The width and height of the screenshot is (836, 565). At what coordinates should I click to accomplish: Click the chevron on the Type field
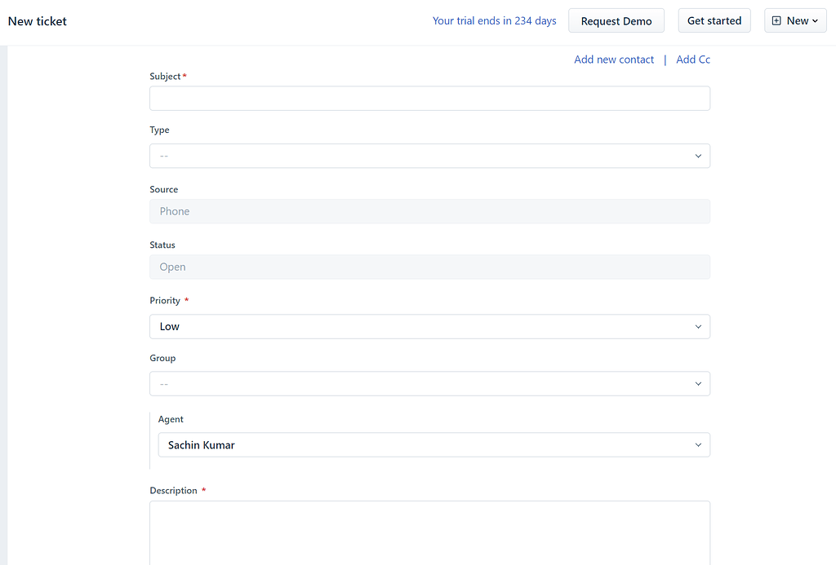click(698, 156)
